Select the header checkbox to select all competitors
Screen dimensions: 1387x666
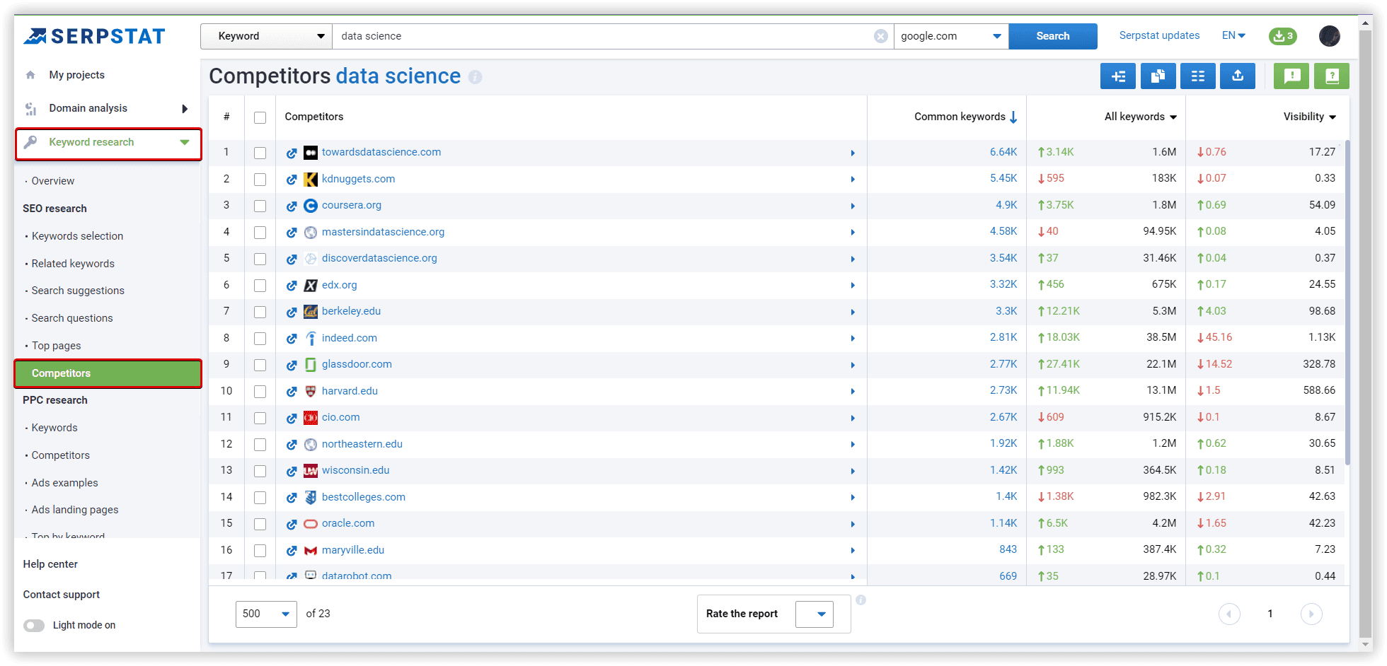tap(260, 117)
